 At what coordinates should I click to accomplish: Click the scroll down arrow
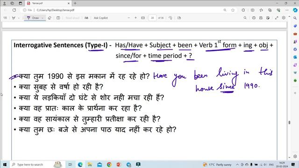coord(289,158)
